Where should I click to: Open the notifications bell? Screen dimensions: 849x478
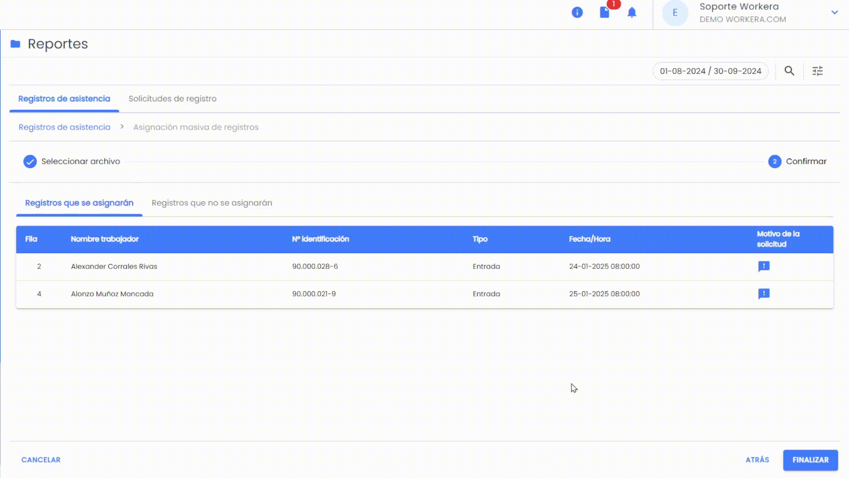(x=632, y=12)
